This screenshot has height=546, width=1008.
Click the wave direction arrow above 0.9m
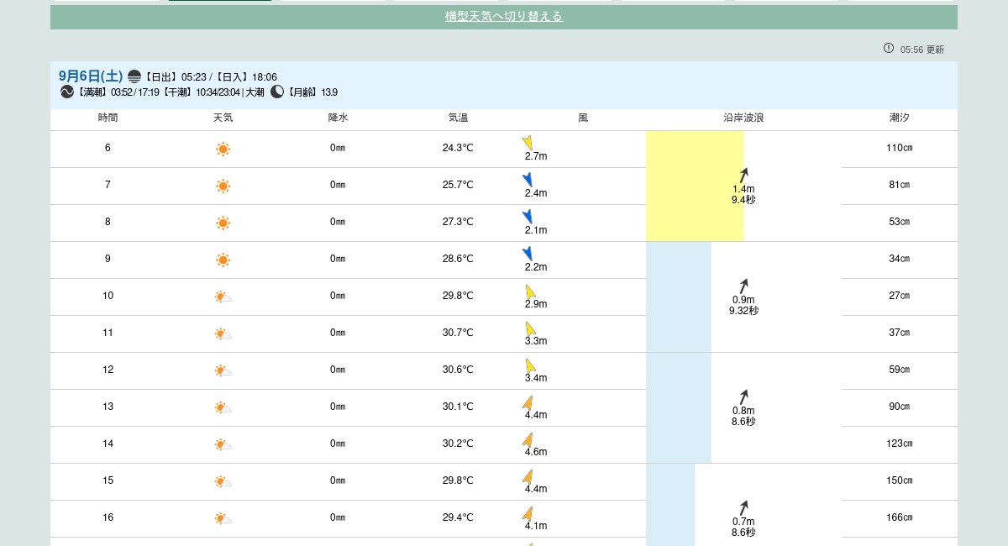(x=743, y=286)
